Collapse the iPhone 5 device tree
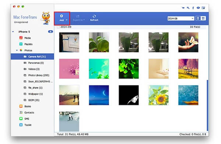This screenshot has height=144, width=221. [13, 32]
